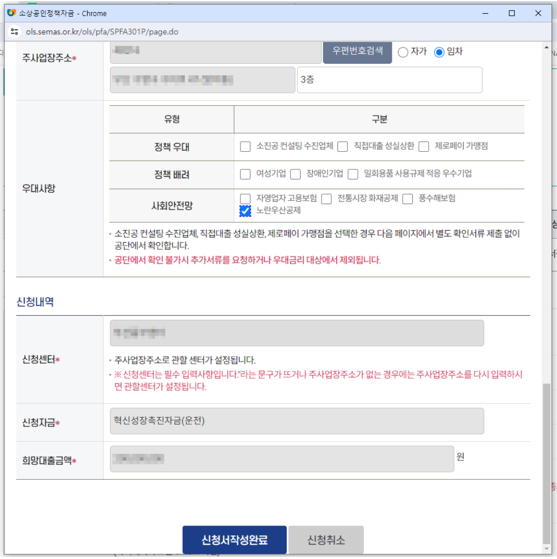Uncheck 노란우산공제 checkbox

coord(245,211)
